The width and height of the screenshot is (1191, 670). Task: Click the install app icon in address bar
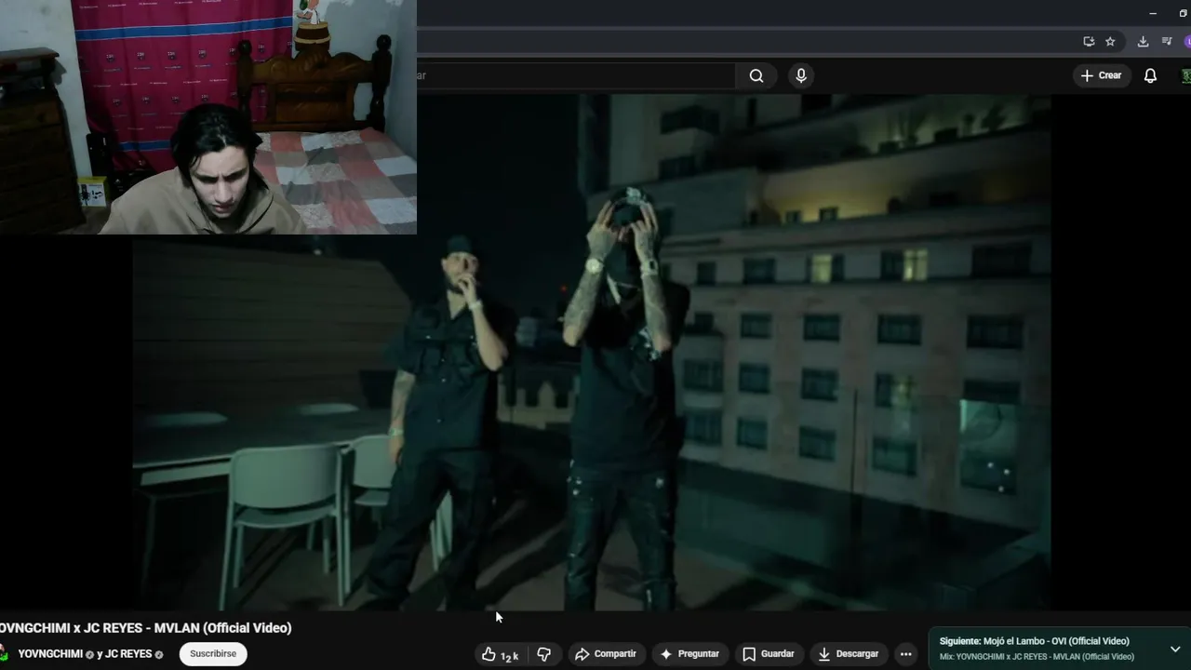1089,42
